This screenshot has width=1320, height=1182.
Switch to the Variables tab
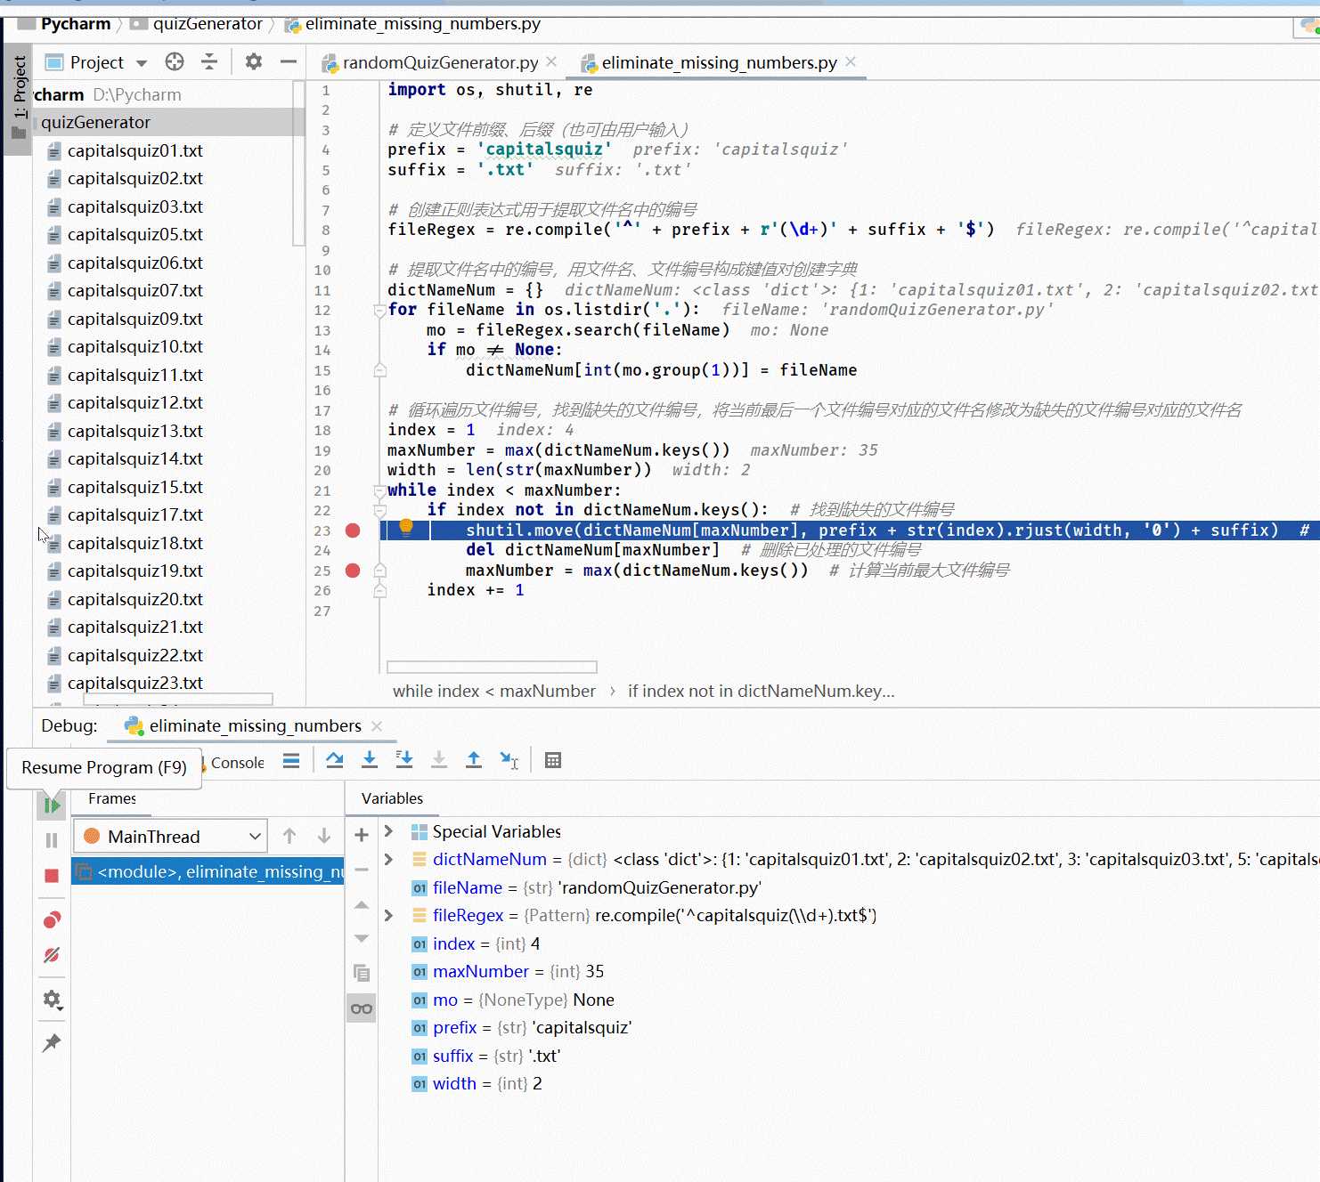(x=392, y=798)
